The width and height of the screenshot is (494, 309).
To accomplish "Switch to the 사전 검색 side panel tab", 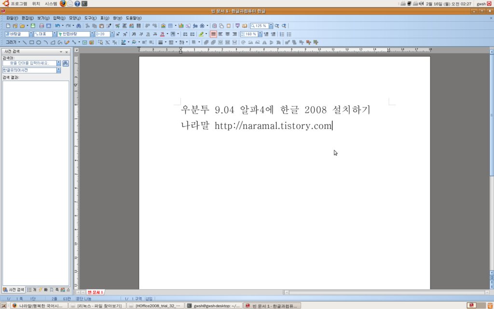I will click(x=14, y=290).
